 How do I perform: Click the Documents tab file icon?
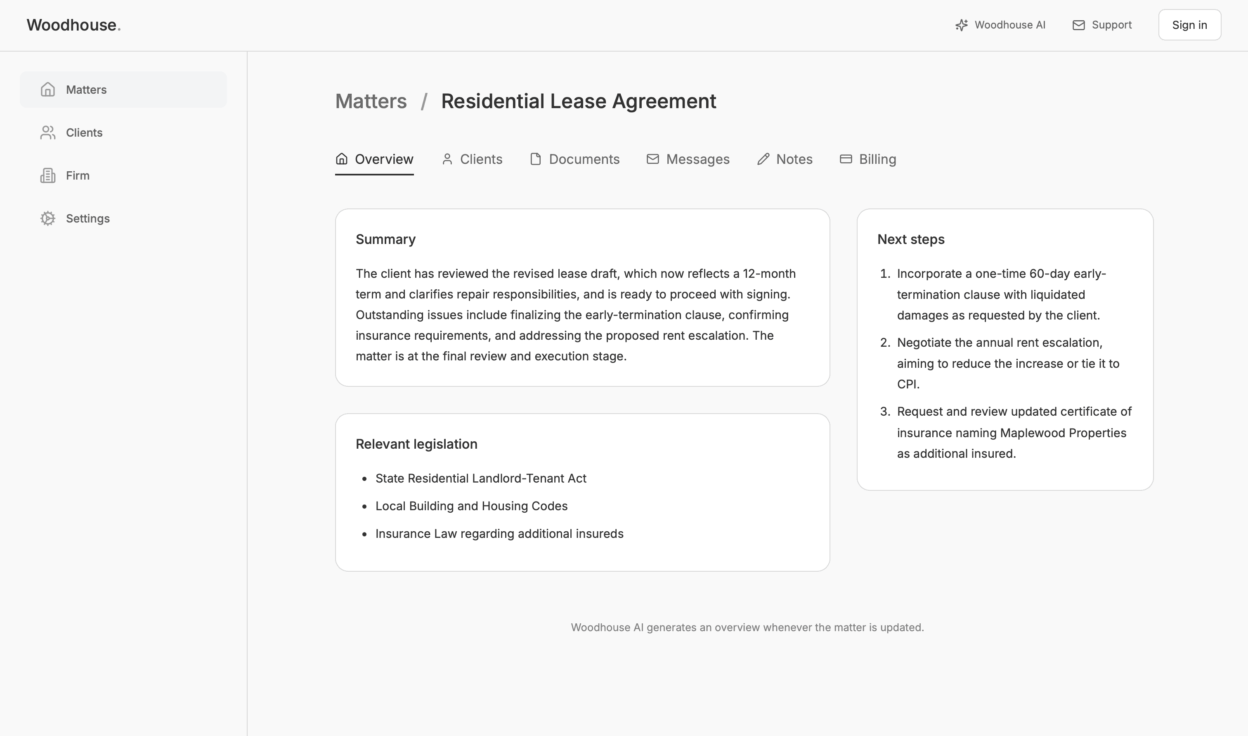(x=536, y=159)
